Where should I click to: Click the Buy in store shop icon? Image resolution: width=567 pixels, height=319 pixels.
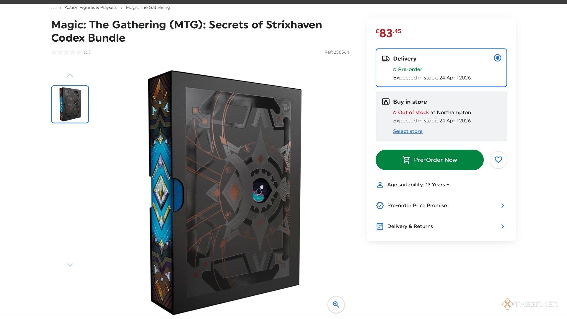386,102
